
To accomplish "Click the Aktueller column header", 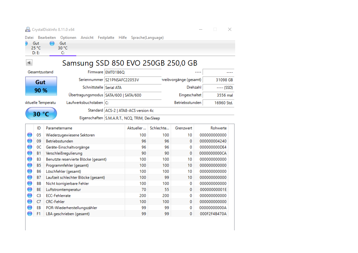I will tap(137, 128).
